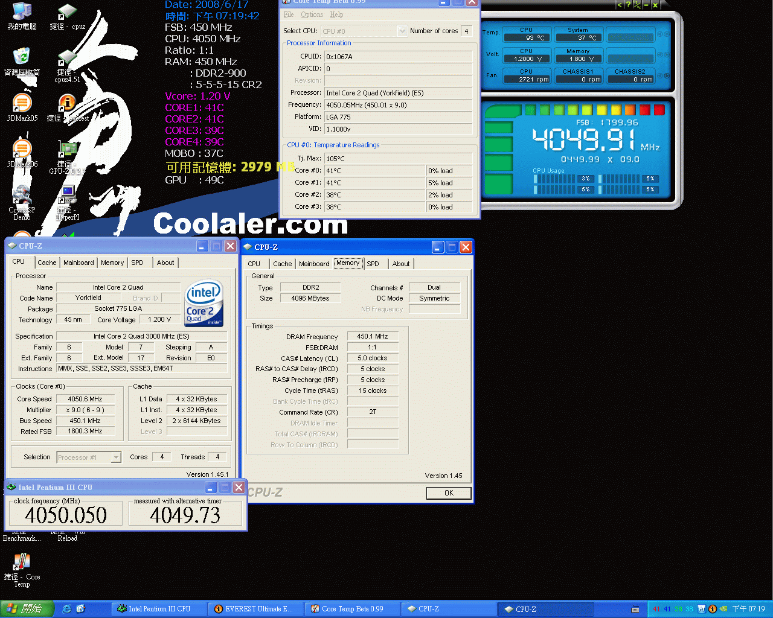Screen dimensions: 773x618
Task: Open the Processor #1 selection dropdown
Action: click(x=89, y=457)
